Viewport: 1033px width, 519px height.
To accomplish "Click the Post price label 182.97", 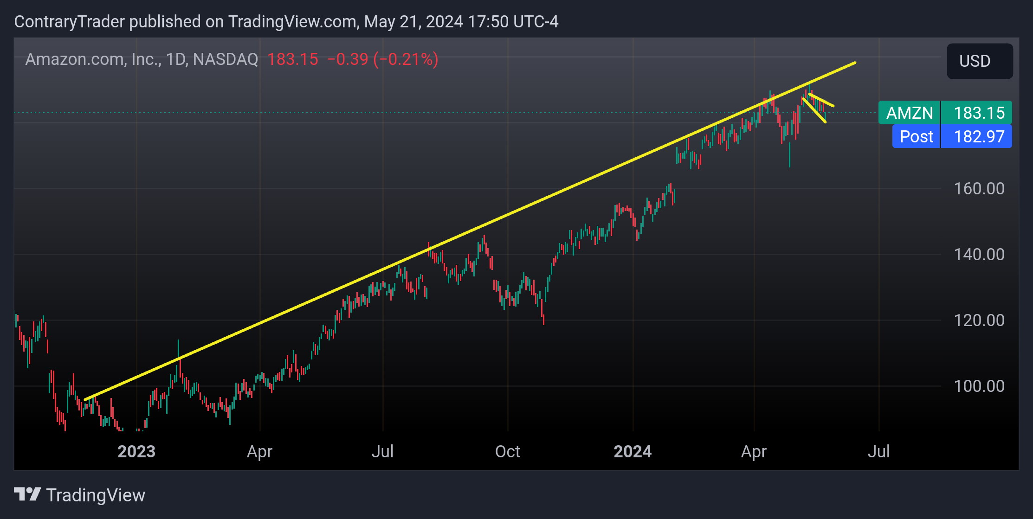I will tap(952, 136).
